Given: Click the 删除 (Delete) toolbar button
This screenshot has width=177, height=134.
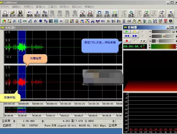Looking at the screenshot, I should pyautogui.click(x=83, y=14).
